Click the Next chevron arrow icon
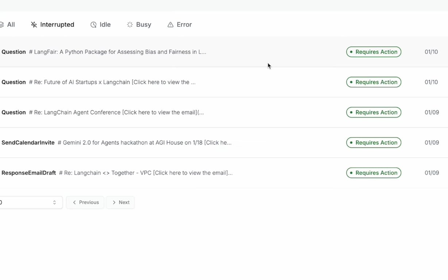The image size is (448, 280). point(114,202)
